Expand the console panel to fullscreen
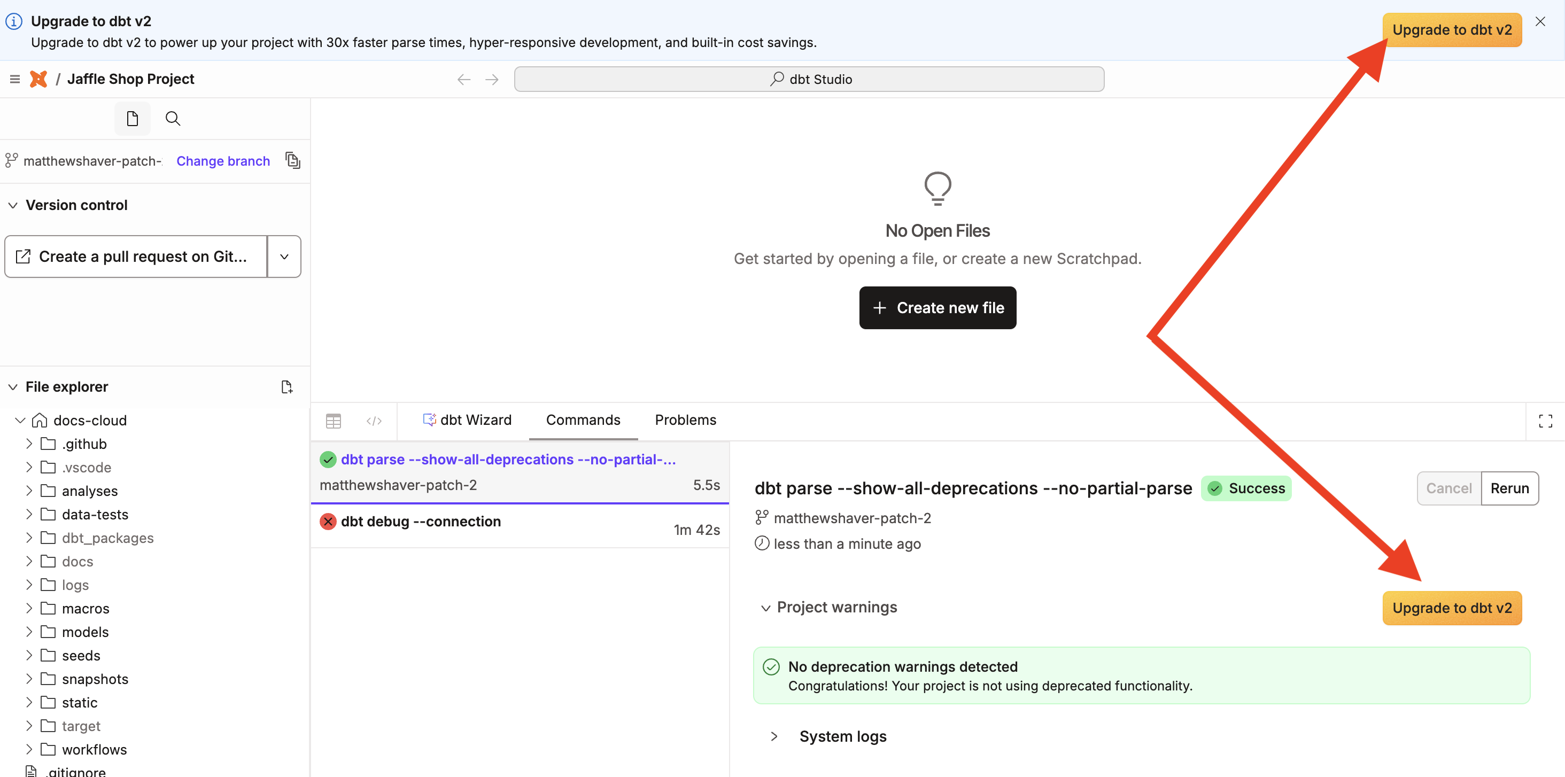1565x777 pixels. [x=1546, y=421]
